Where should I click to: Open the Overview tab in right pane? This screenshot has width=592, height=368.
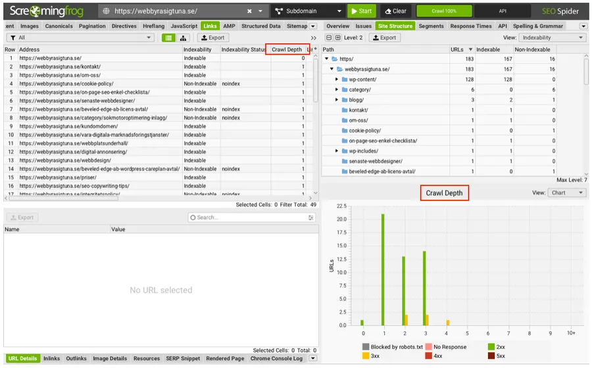tap(338, 26)
